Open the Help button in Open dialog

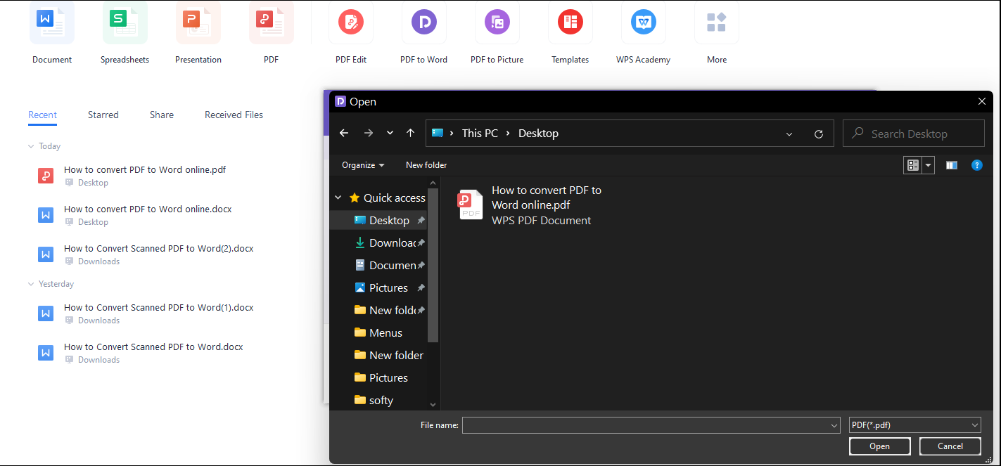click(x=976, y=165)
